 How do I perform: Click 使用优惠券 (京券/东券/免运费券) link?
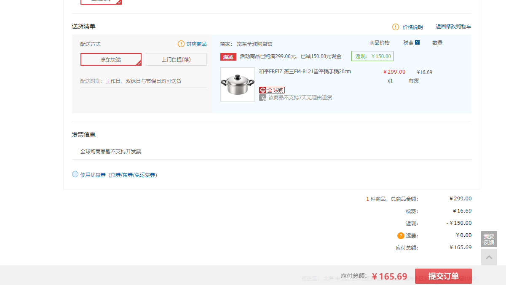click(119, 175)
